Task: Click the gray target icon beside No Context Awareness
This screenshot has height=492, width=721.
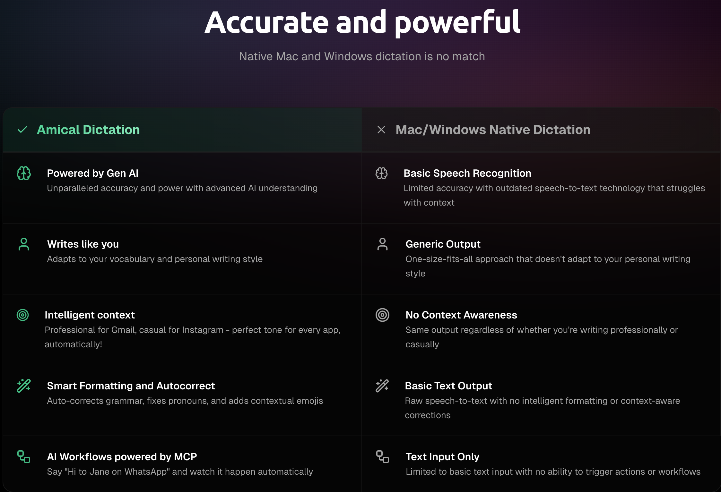Action: (x=382, y=315)
